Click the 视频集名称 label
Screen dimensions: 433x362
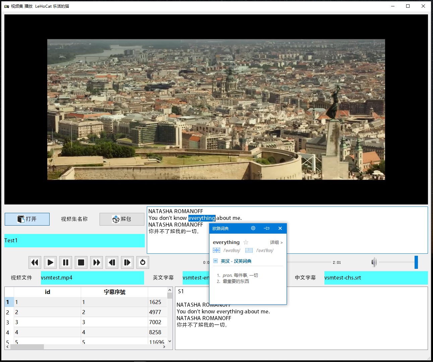(x=74, y=219)
